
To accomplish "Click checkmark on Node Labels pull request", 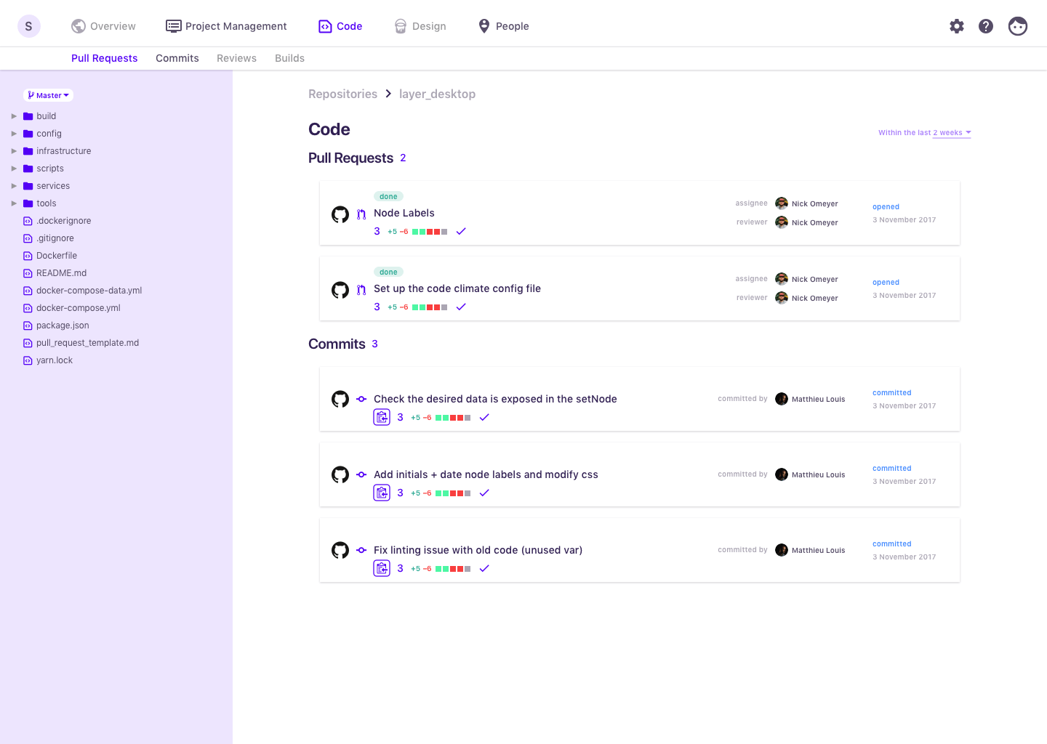I will (461, 232).
